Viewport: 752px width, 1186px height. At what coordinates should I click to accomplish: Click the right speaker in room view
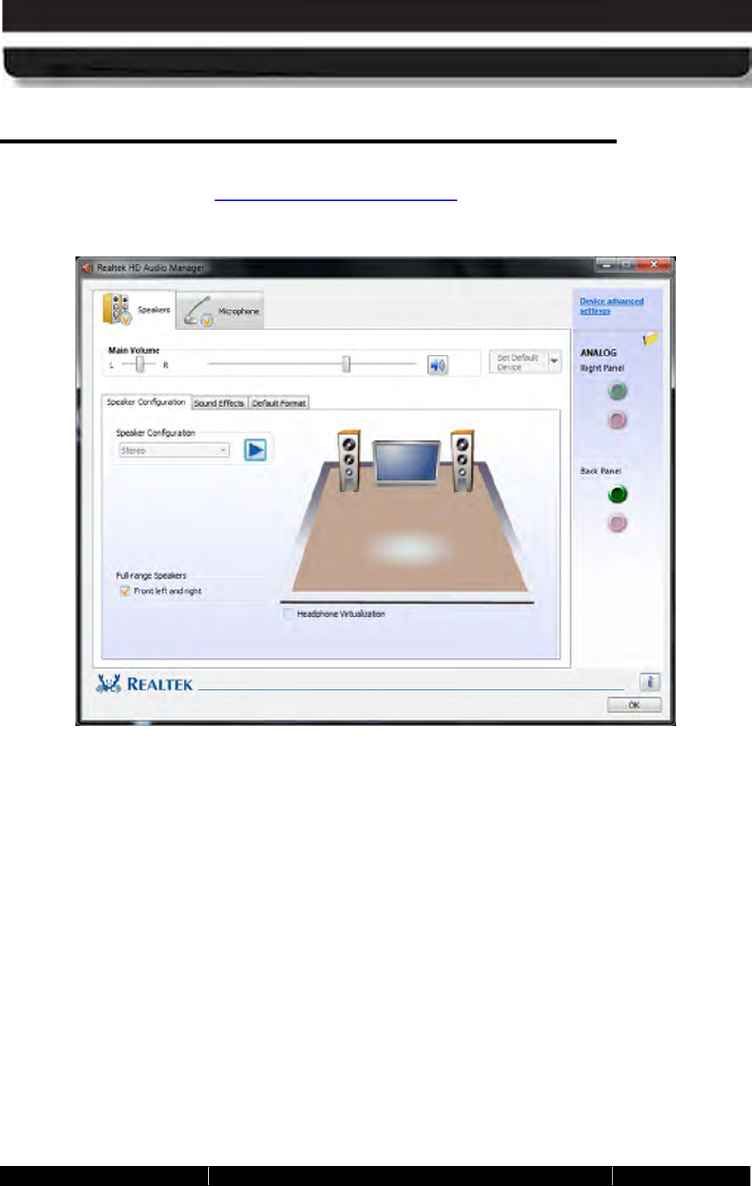pos(462,461)
